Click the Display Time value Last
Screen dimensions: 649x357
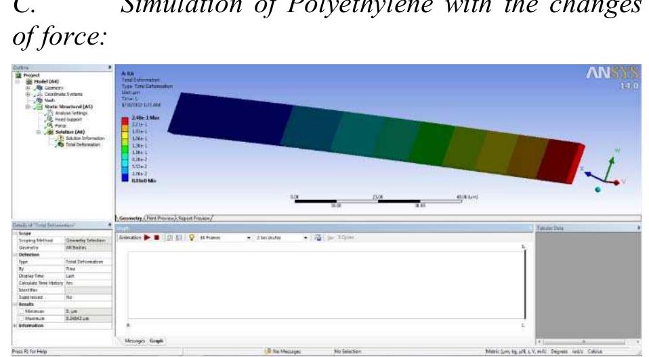coord(88,276)
